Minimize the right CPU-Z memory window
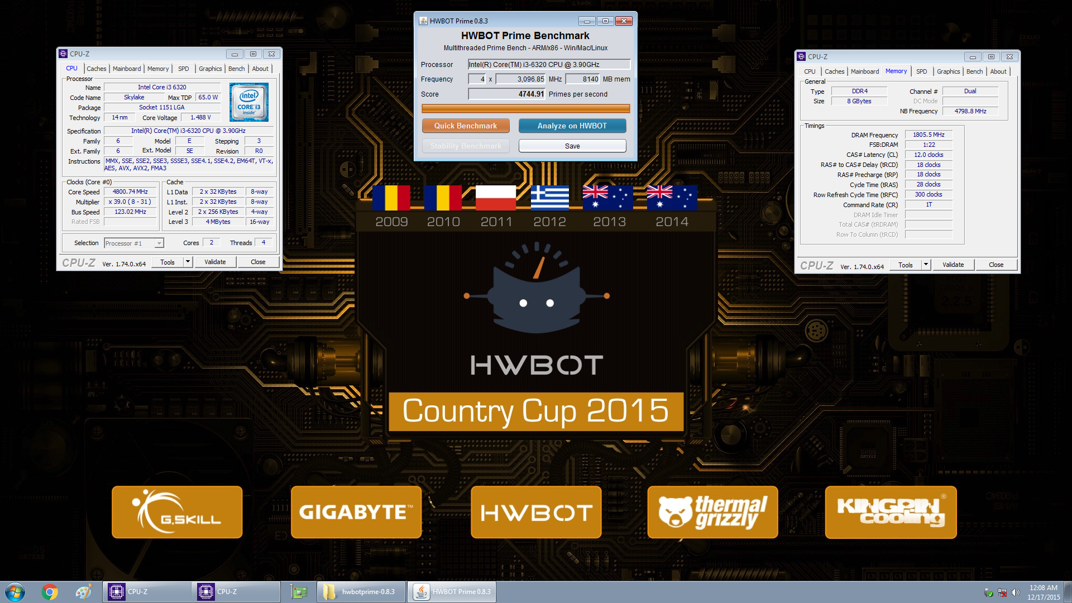 click(x=973, y=57)
